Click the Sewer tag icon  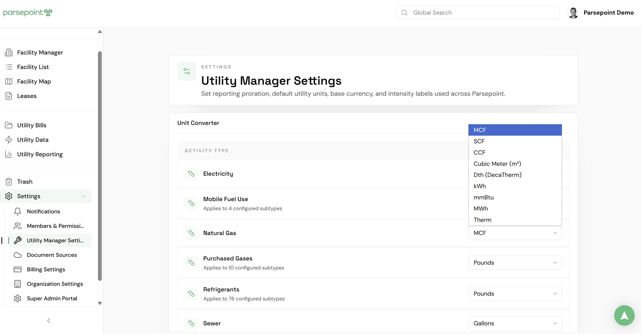(191, 323)
